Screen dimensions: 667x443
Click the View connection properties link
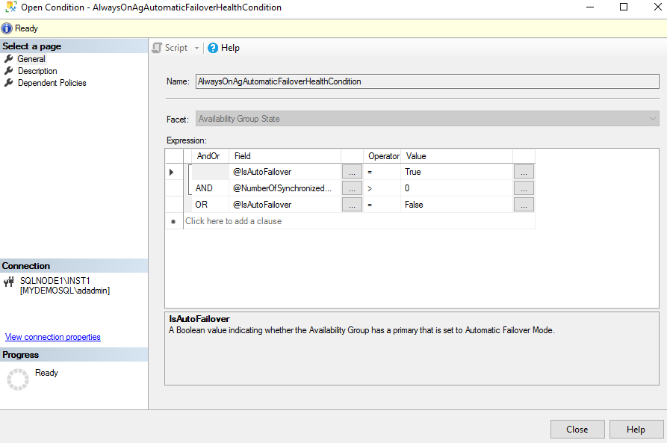(x=52, y=337)
